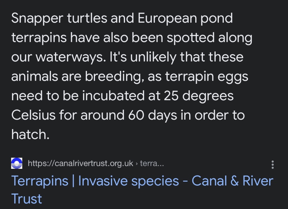Open the three-dot menu for this result
Viewport: 288px width, 209px height.
point(272,165)
